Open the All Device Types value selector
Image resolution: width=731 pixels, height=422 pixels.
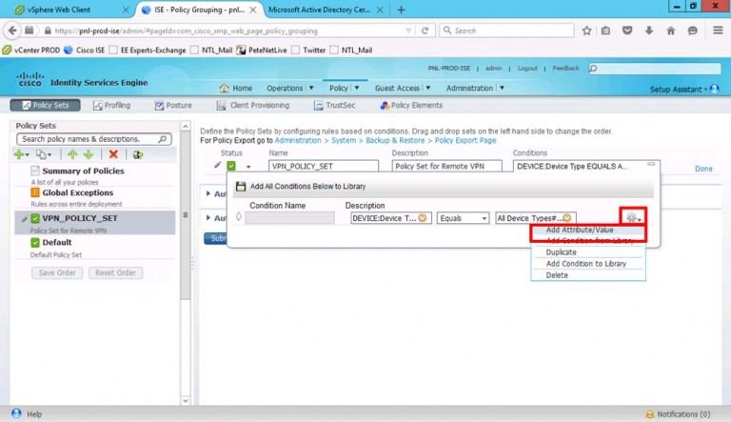tap(567, 218)
